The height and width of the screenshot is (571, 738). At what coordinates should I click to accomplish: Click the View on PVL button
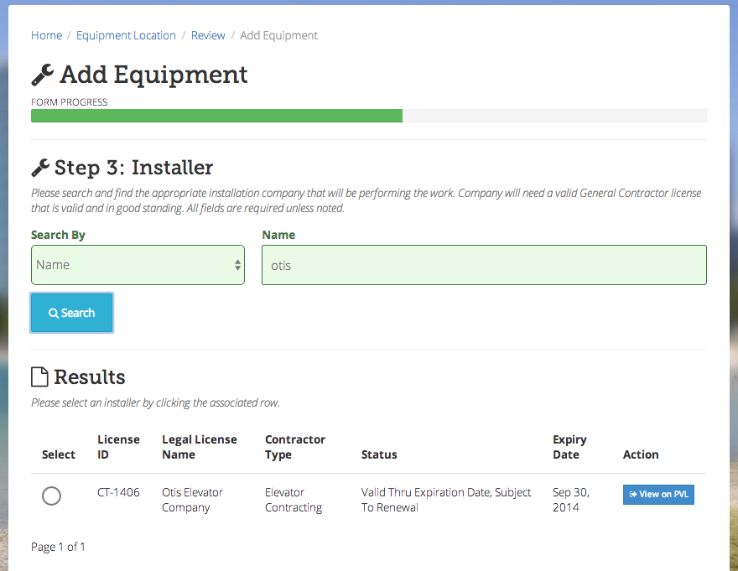[658, 495]
